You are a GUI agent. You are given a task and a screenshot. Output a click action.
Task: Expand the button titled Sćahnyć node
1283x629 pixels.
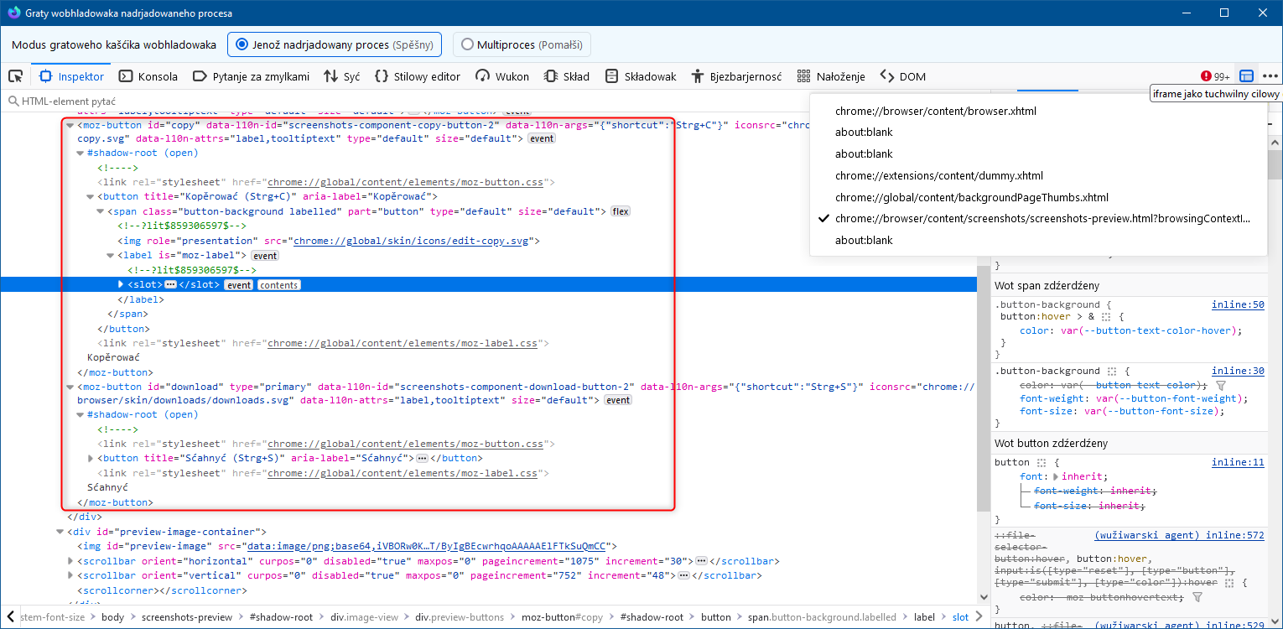[91, 459]
